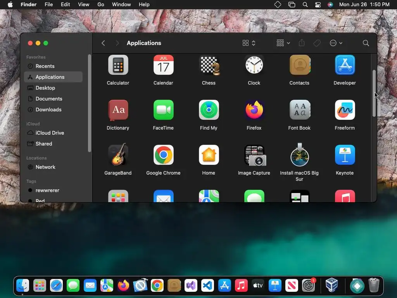The image size is (397, 298).
Task: Open the icon view switcher dropdown
Action: pyautogui.click(x=249, y=43)
